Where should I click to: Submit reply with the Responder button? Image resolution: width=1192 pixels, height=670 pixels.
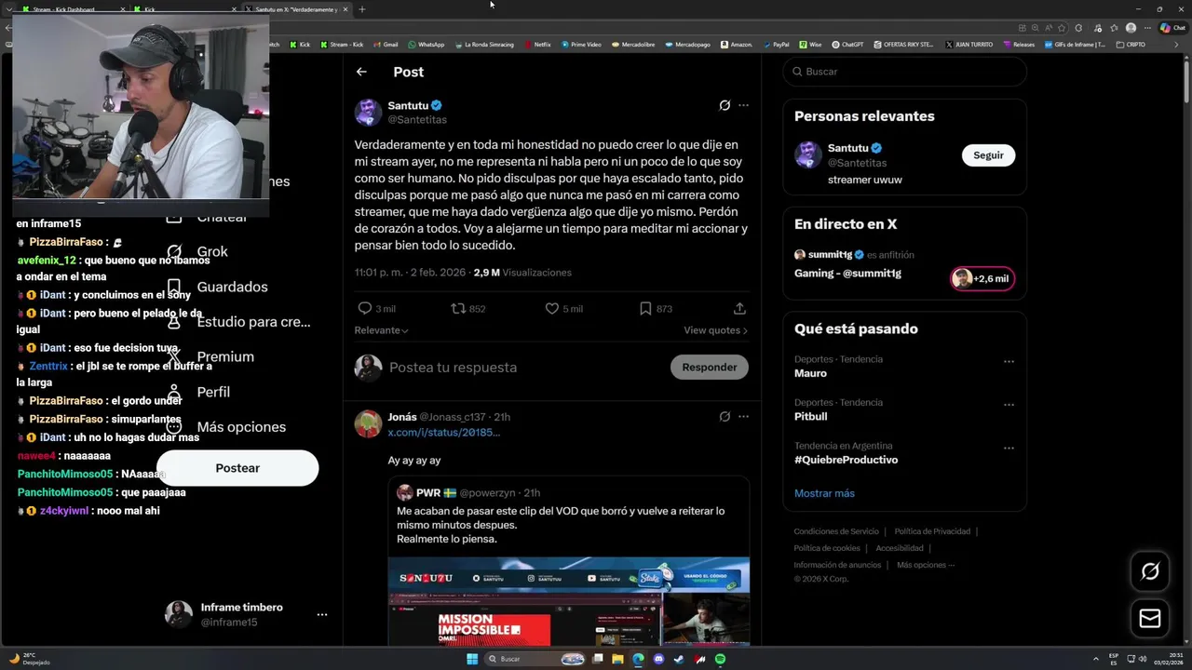pos(709,367)
